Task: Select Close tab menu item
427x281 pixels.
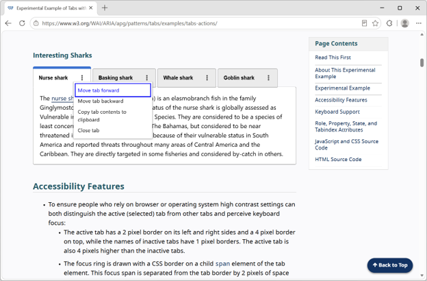Action: click(x=113, y=130)
